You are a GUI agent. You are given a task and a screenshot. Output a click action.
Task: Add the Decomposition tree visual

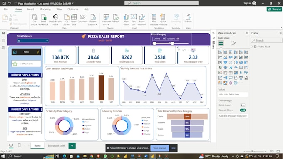226,78
